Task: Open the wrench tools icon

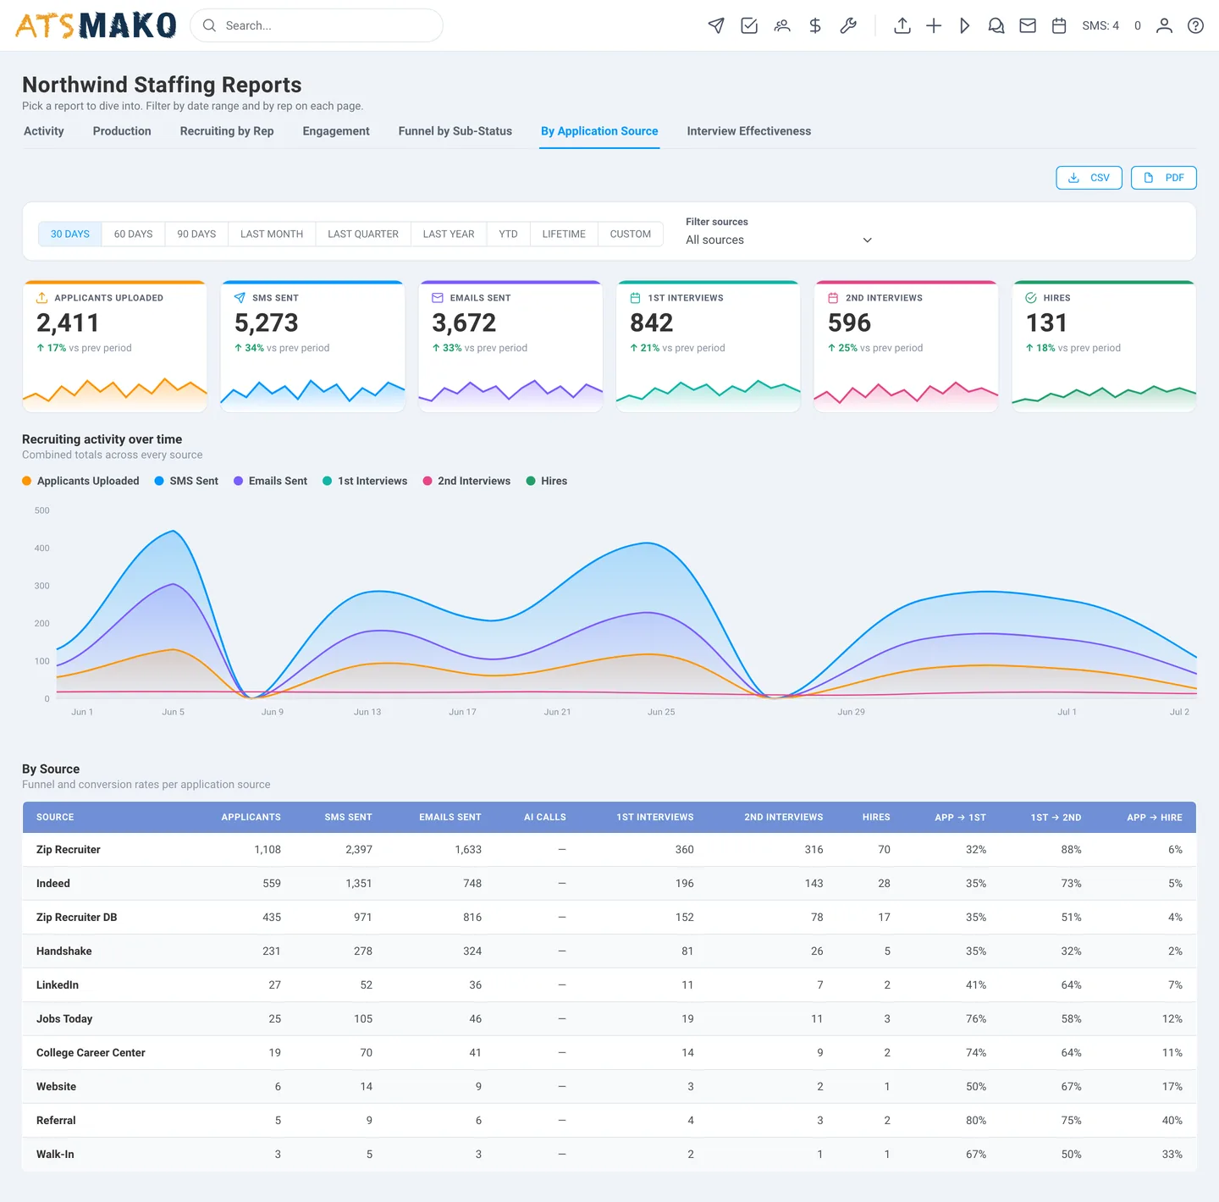Action: pos(848,25)
